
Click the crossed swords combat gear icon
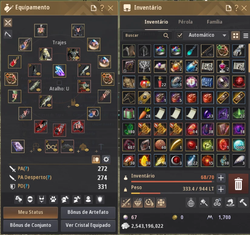8,22
